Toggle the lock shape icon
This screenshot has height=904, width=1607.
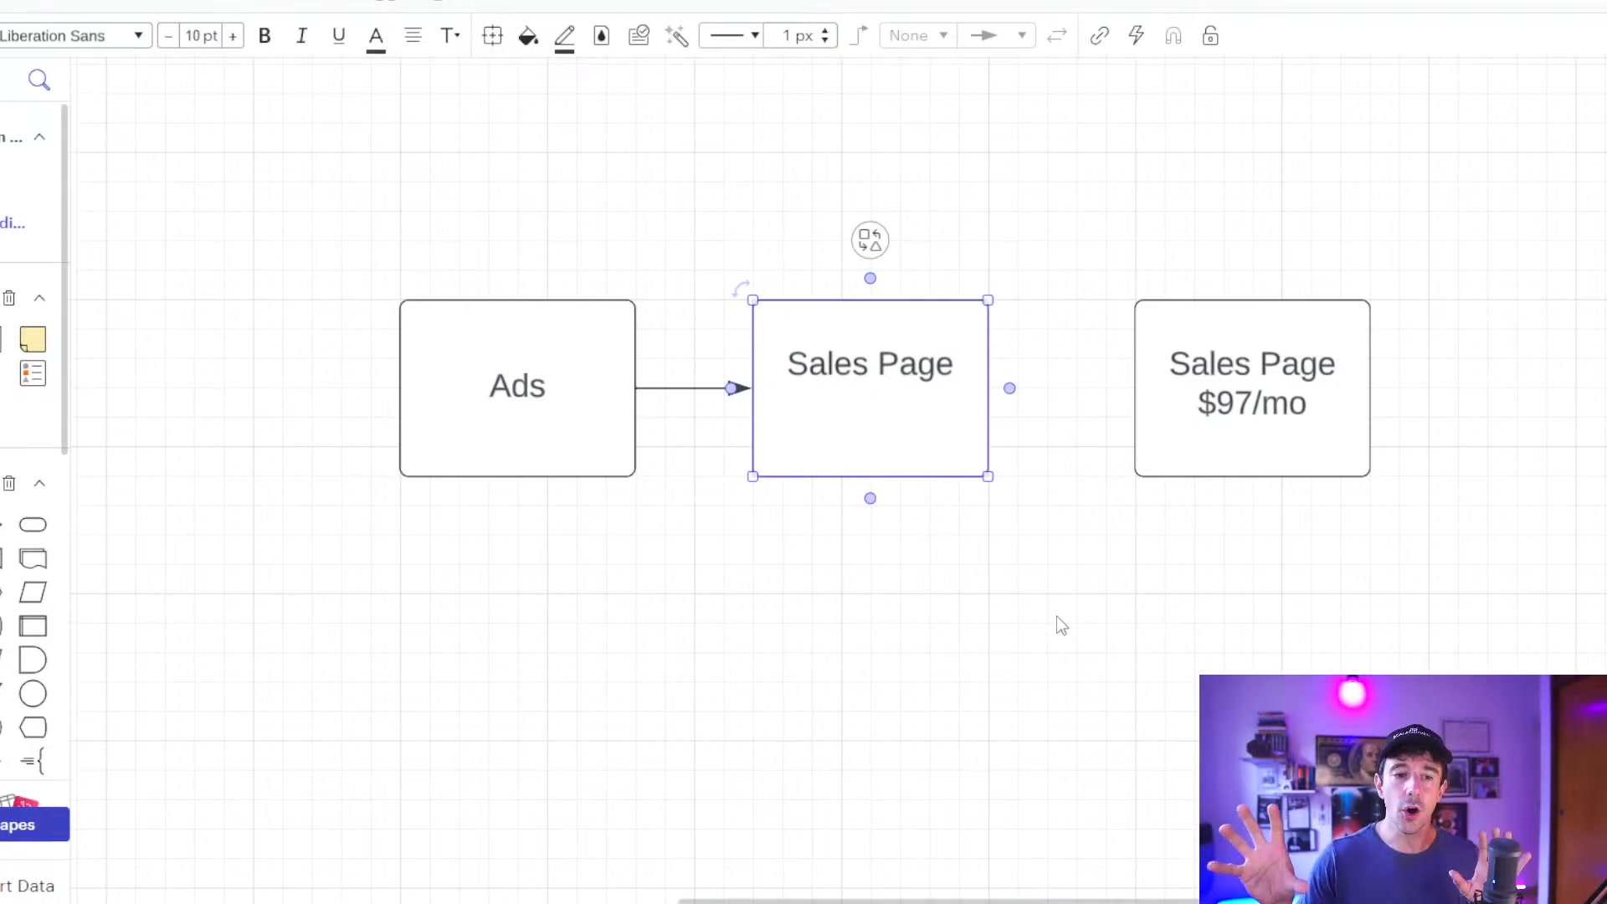[1210, 36]
